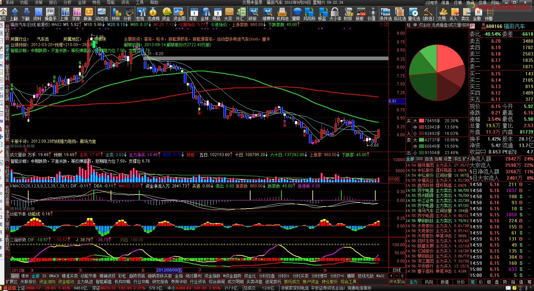Open the 功能 menu
534x291 pixels.
[x=24, y=2]
